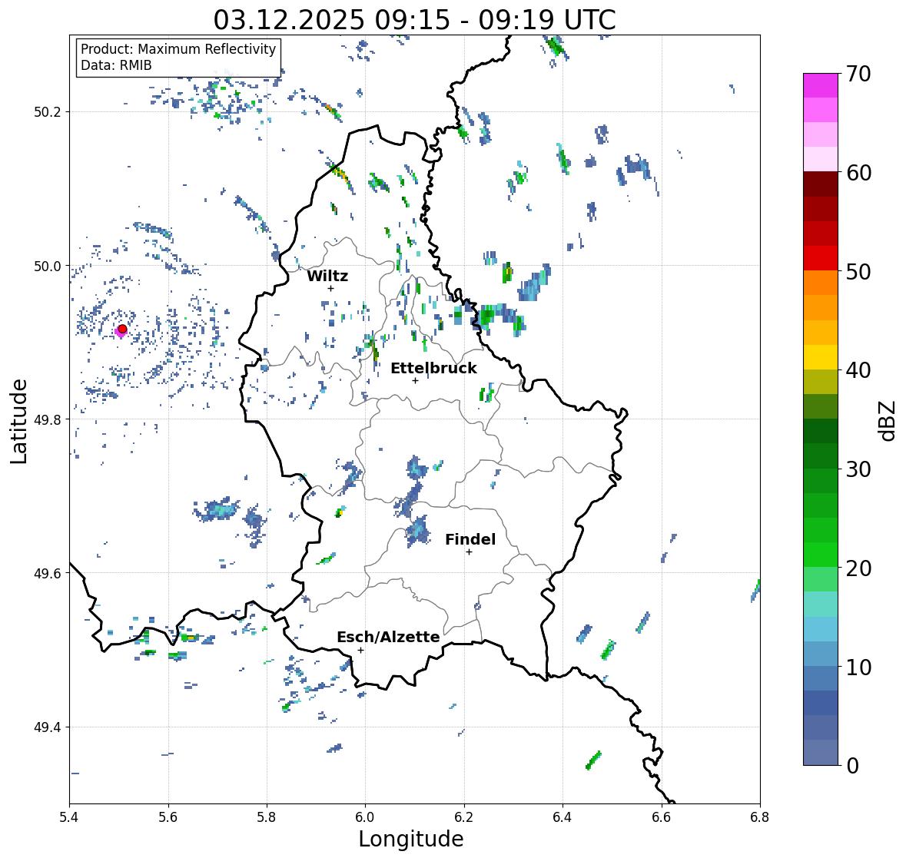
Task: Click the magenta 70 dBZ colorbar segment
Action: pos(821,85)
